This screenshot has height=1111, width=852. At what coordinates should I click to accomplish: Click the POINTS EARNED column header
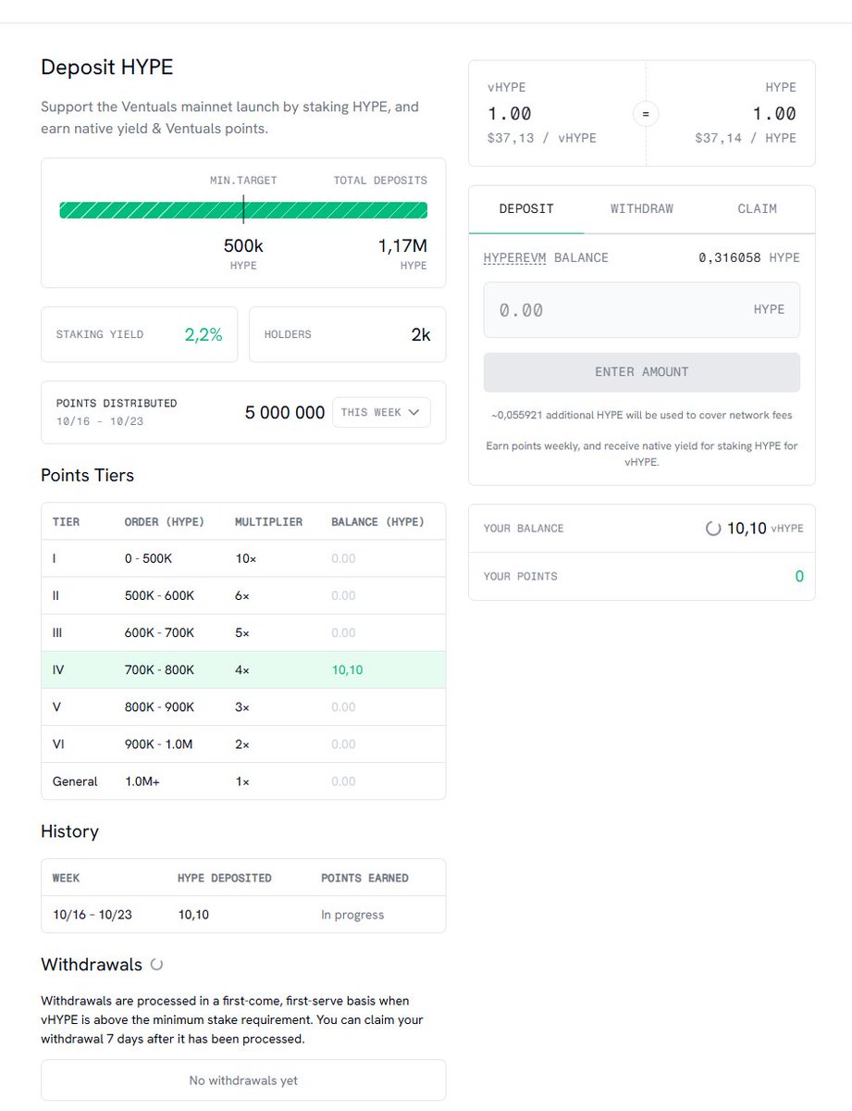tap(364, 878)
